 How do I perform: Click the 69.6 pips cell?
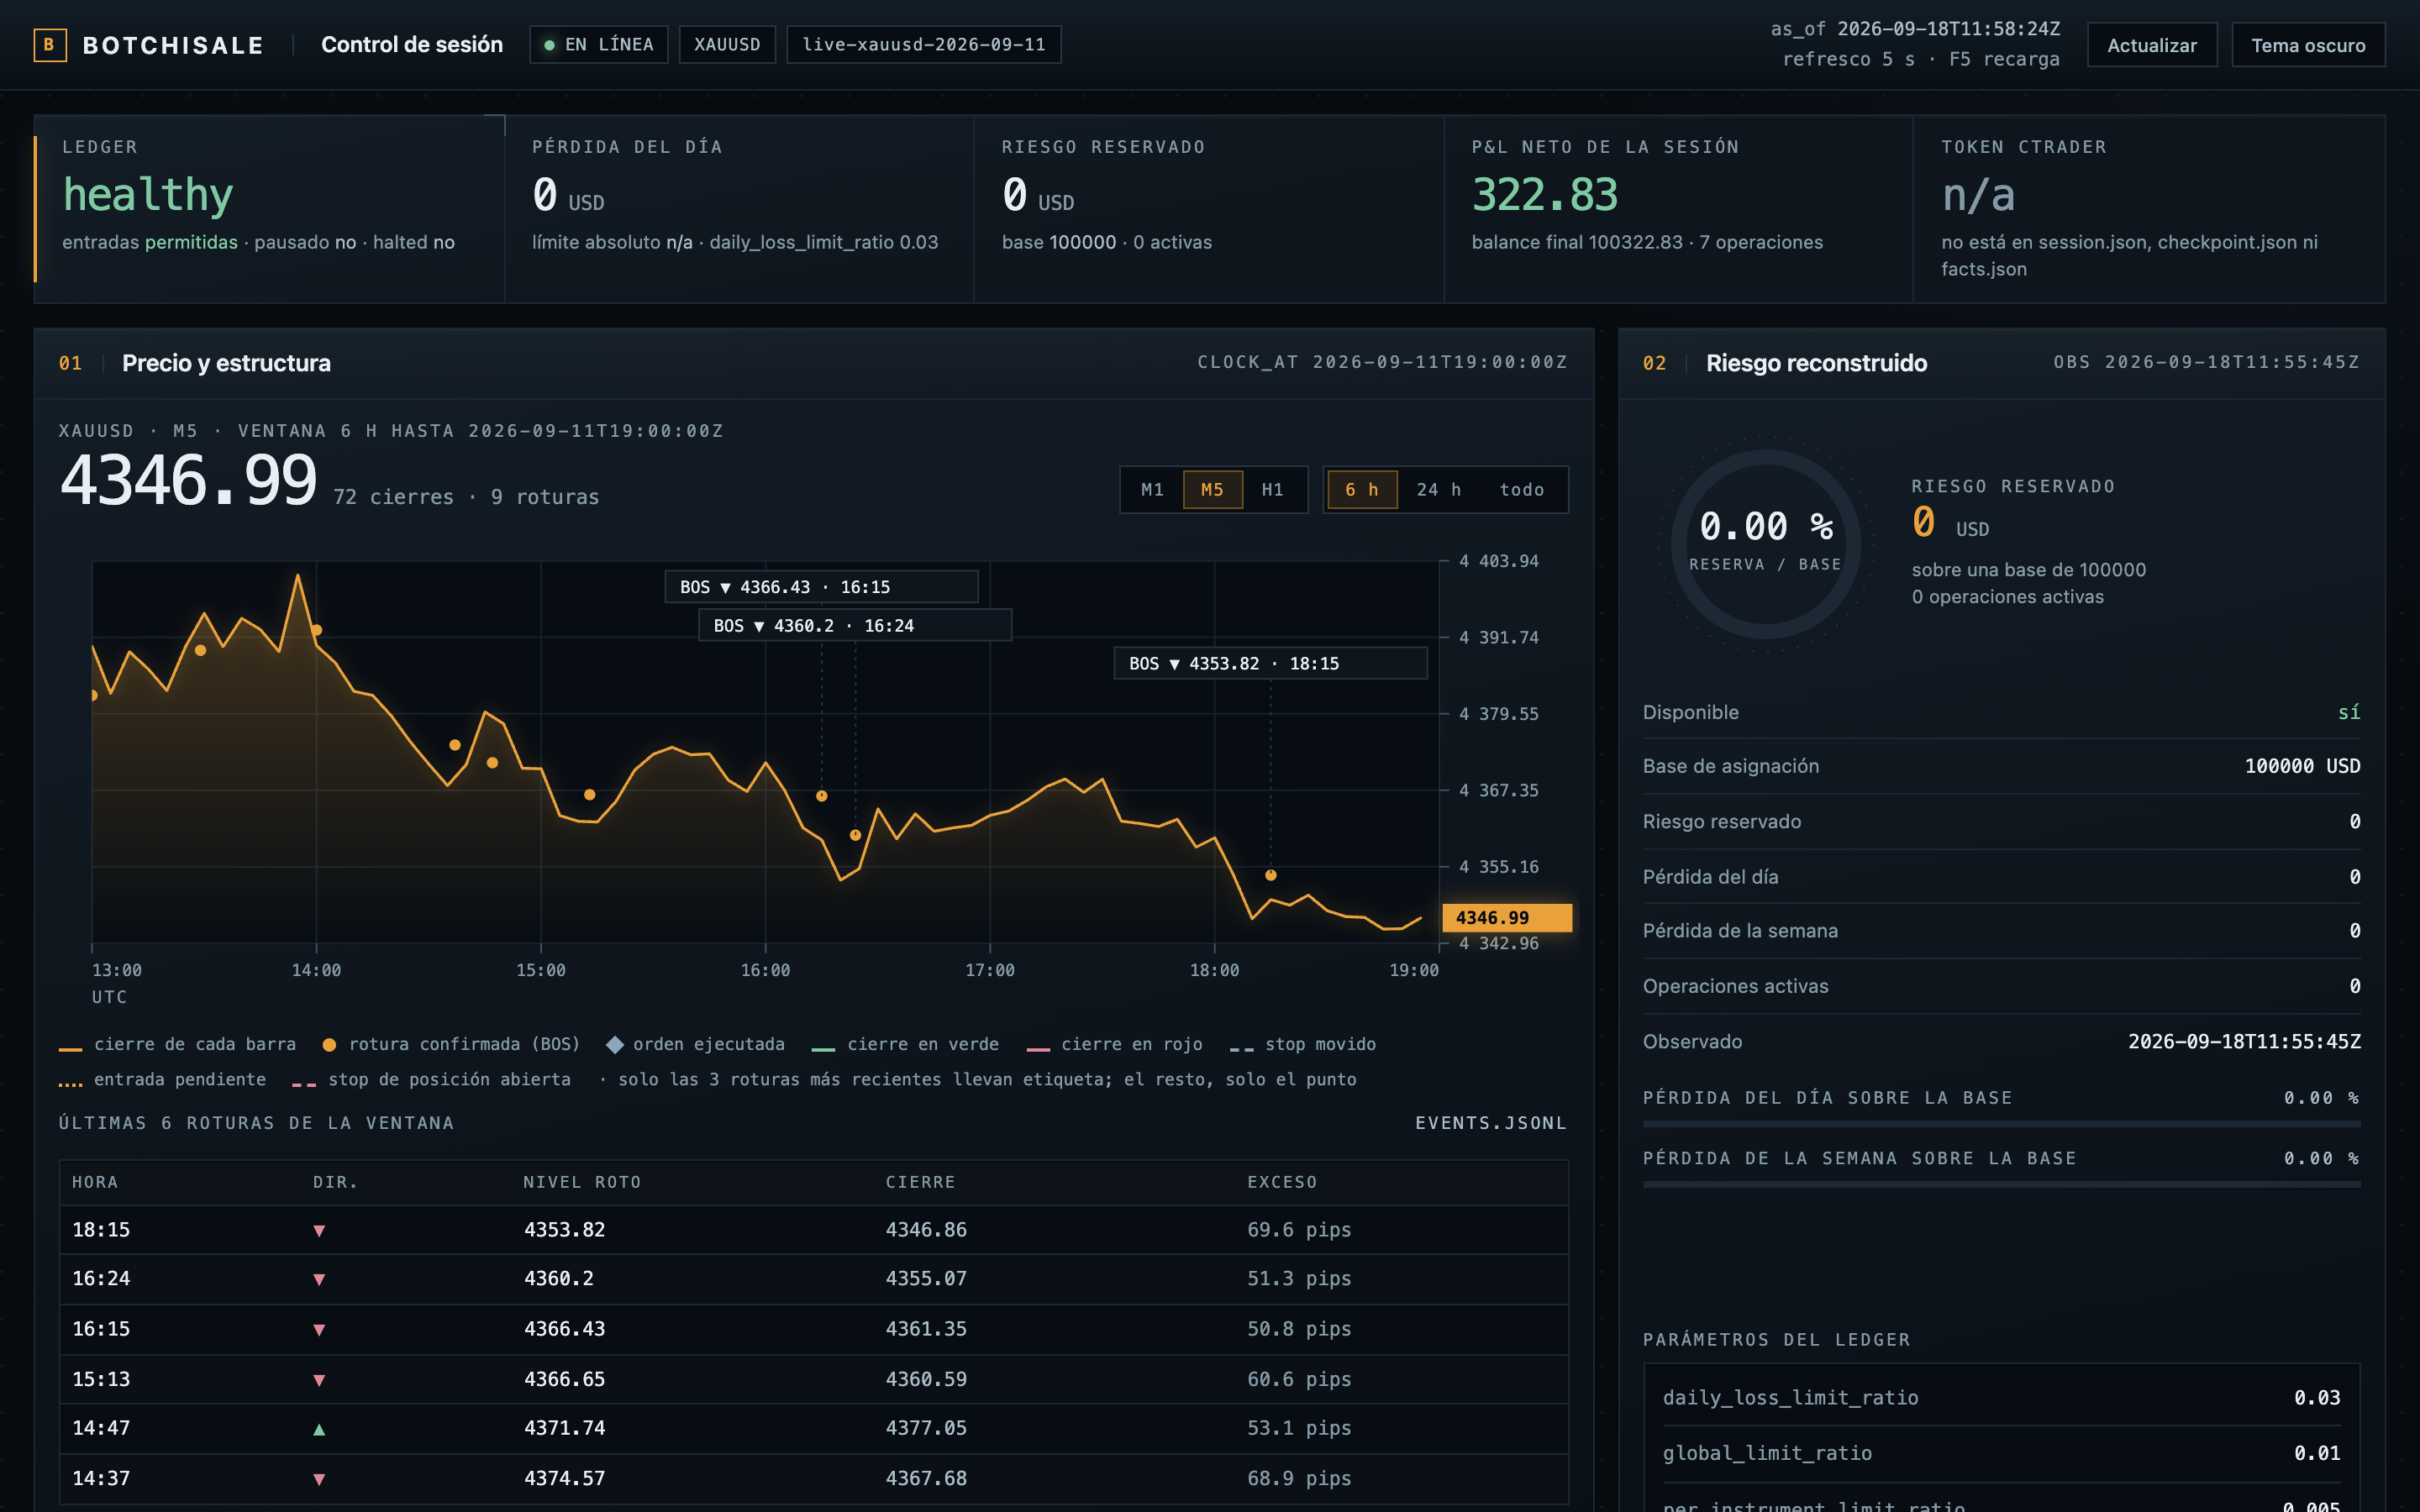pyautogui.click(x=1299, y=1230)
